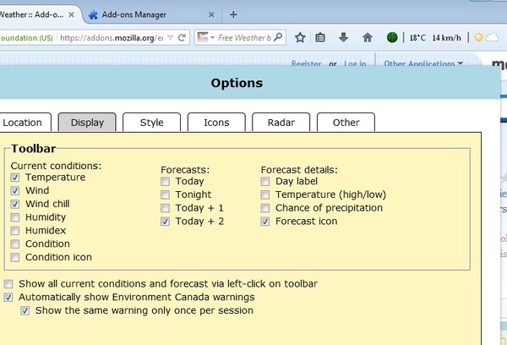The height and width of the screenshot is (345, 507).
Task: Click the Log in link
Action: point(355,63)
